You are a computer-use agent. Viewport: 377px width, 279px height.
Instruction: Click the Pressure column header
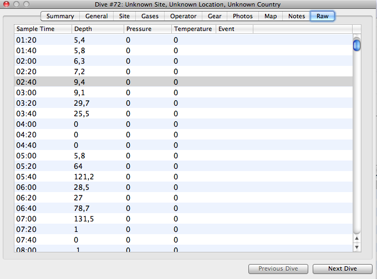pyautogui.click(x=147, y=29)
